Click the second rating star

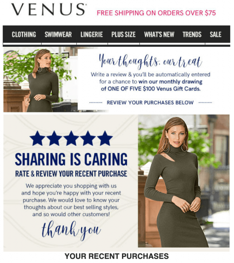[54, 138]
